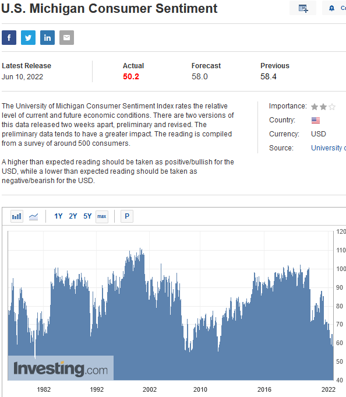Click the actual value 50.2
Image resolution: width=346 pixels, height=397 pixels.
[x=131, y=76]
